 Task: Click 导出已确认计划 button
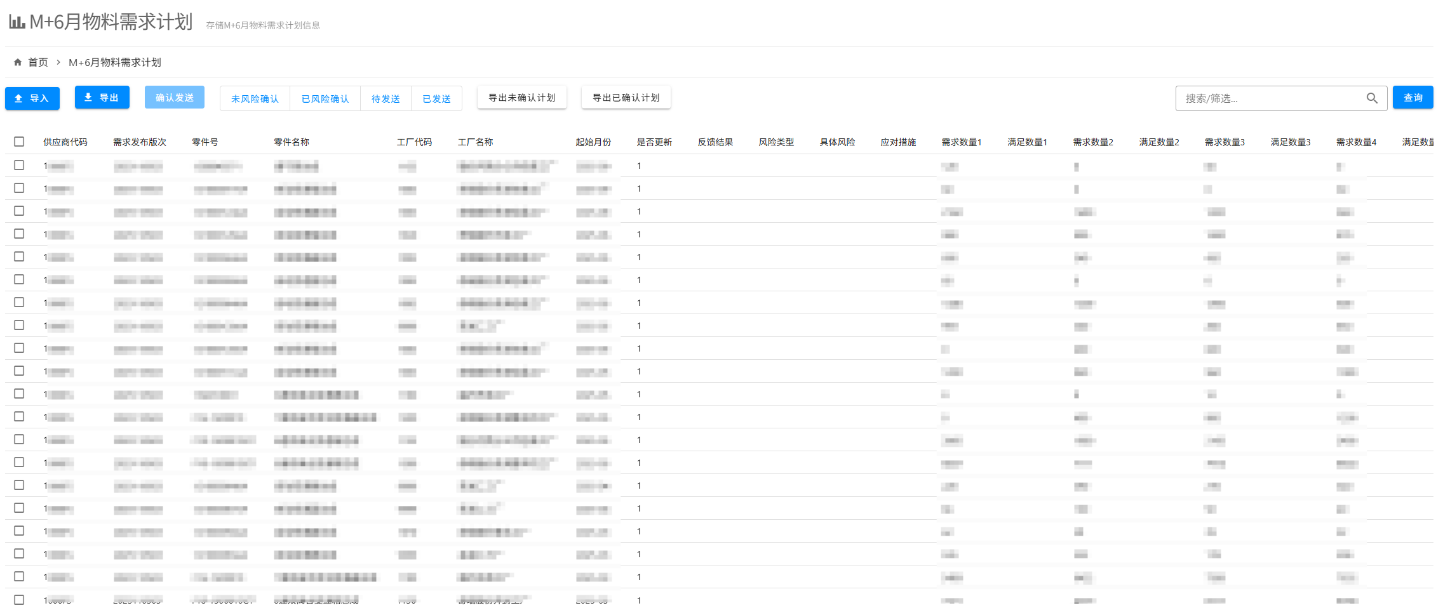point(626,98)
